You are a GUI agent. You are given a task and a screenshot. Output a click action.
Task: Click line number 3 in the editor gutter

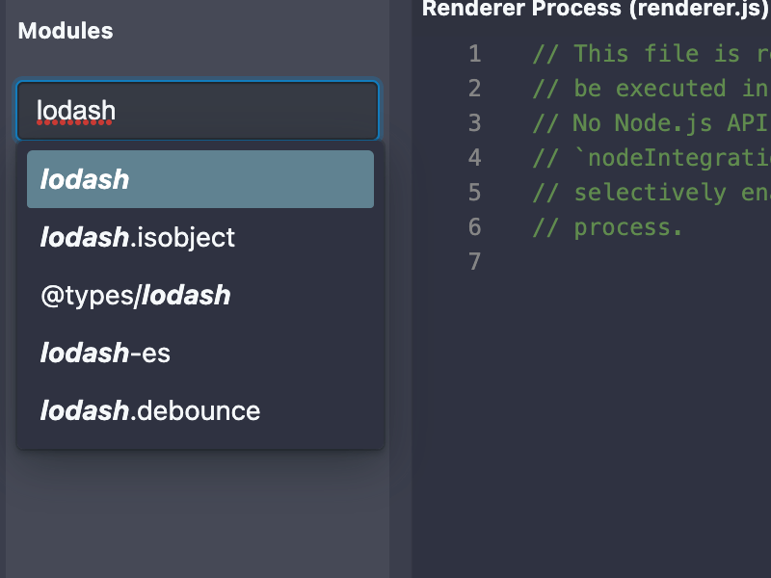click(x=474, y=123)
